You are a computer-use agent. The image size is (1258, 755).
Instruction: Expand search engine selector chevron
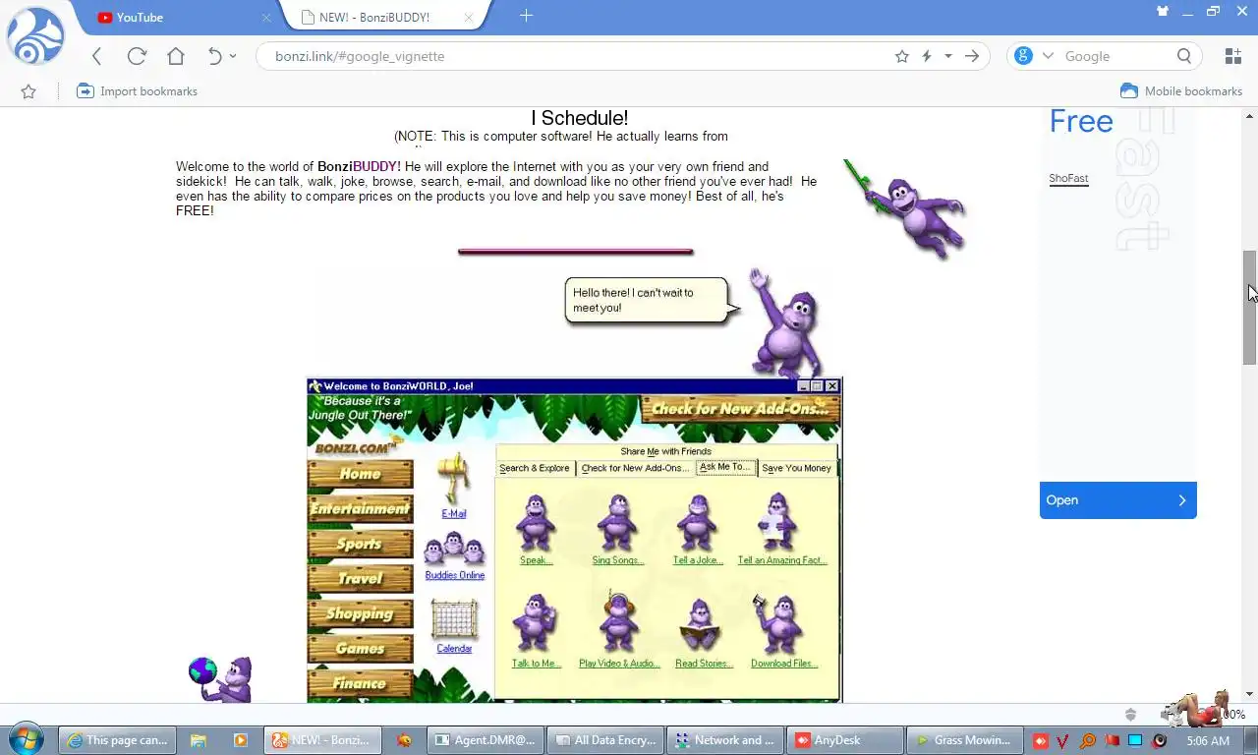1047,56
